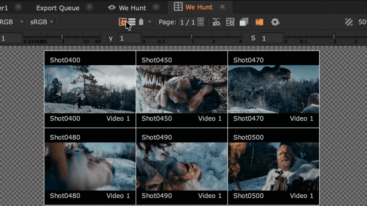Click the gamma Y value field
367x206 pixels.
pos(130,38)
